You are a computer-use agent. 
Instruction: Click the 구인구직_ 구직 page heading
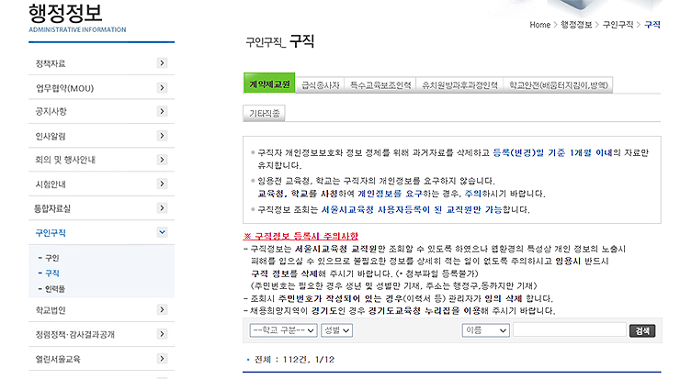pyautogui.click(x=279, y=41)
